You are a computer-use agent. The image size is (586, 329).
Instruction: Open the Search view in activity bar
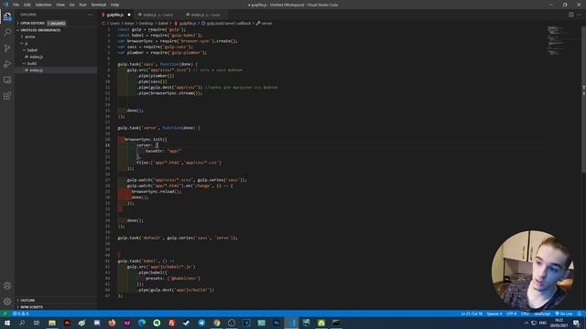7,32
